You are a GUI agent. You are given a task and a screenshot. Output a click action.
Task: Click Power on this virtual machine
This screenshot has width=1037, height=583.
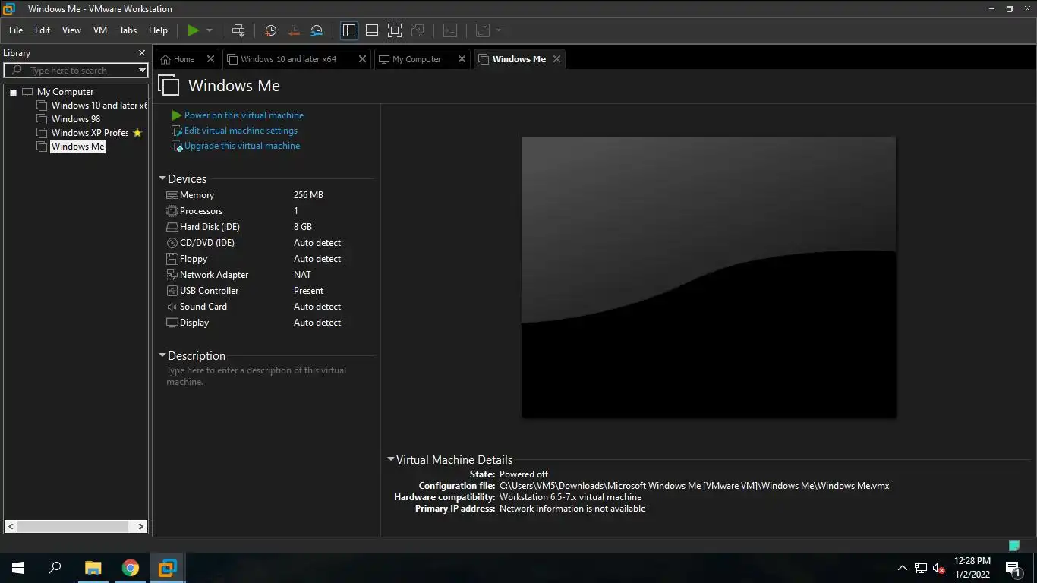click(244, 115)
